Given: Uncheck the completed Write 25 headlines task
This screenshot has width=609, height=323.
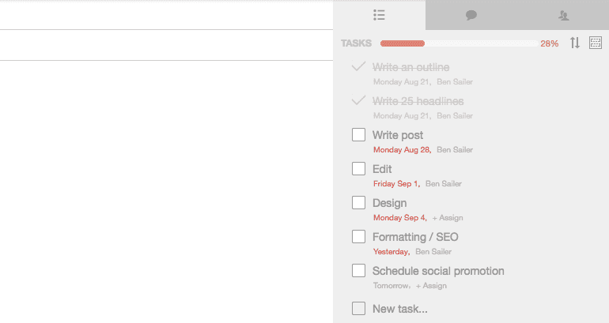Looking at the screenshot, I should pyautogui.click(x=358, y=100).
